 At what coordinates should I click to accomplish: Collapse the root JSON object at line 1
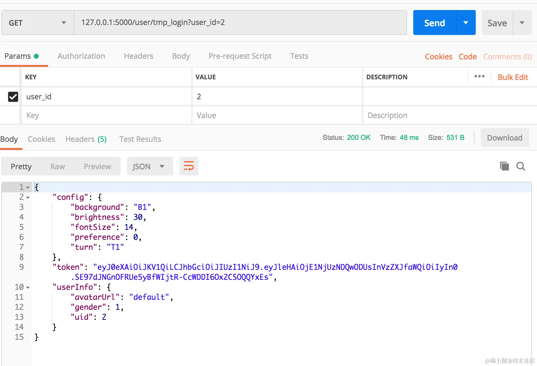click(28, 188)
